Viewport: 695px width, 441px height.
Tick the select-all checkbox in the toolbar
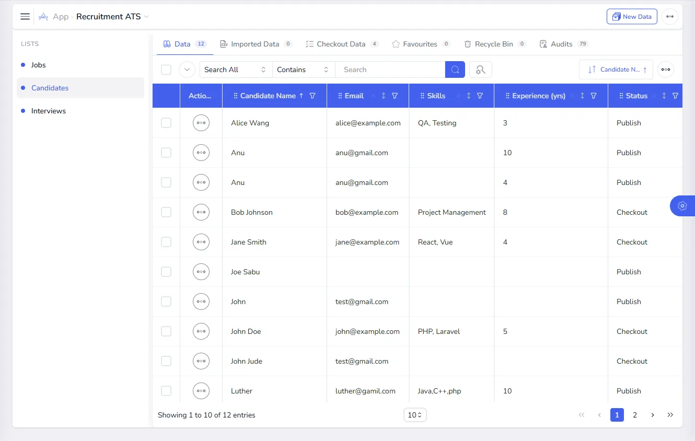[166, 69]
